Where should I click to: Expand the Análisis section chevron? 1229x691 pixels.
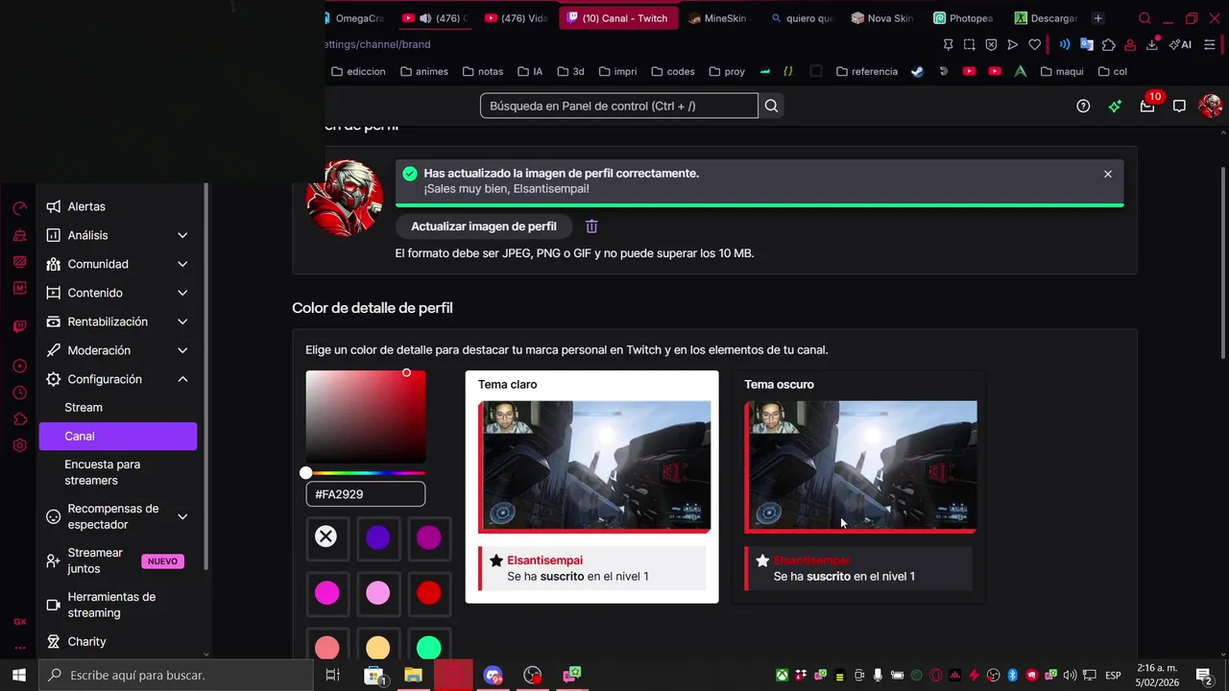coord(182,235)
